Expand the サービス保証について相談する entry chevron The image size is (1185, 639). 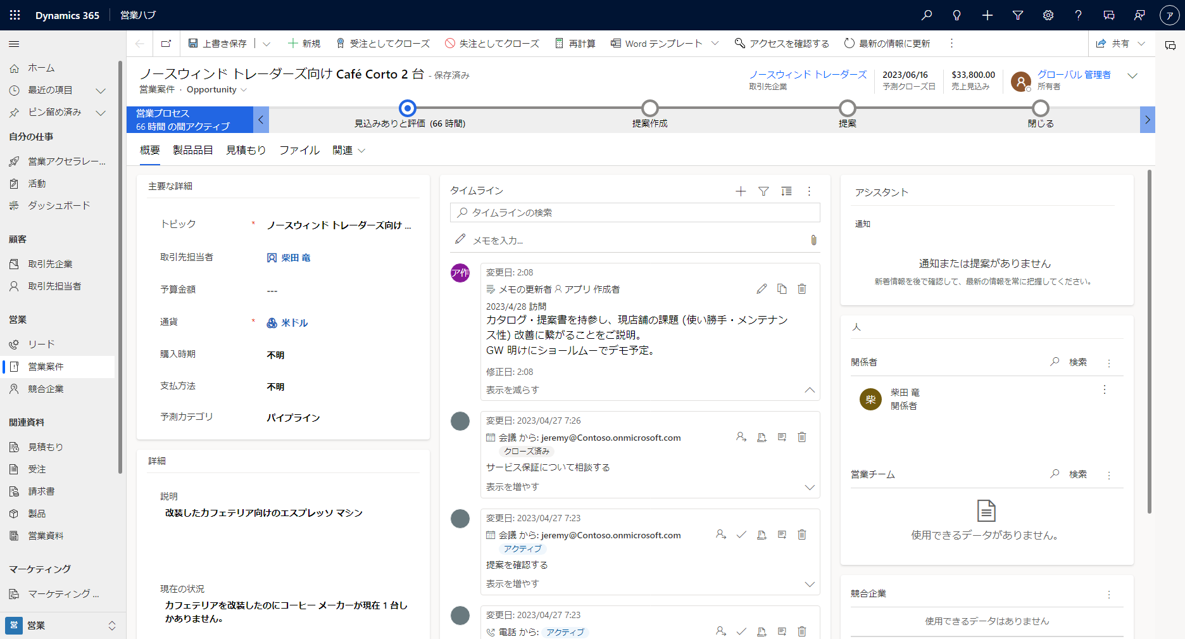[810, 487]
